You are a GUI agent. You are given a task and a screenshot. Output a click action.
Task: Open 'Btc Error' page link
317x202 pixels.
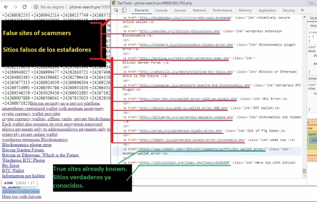point(11,165)
